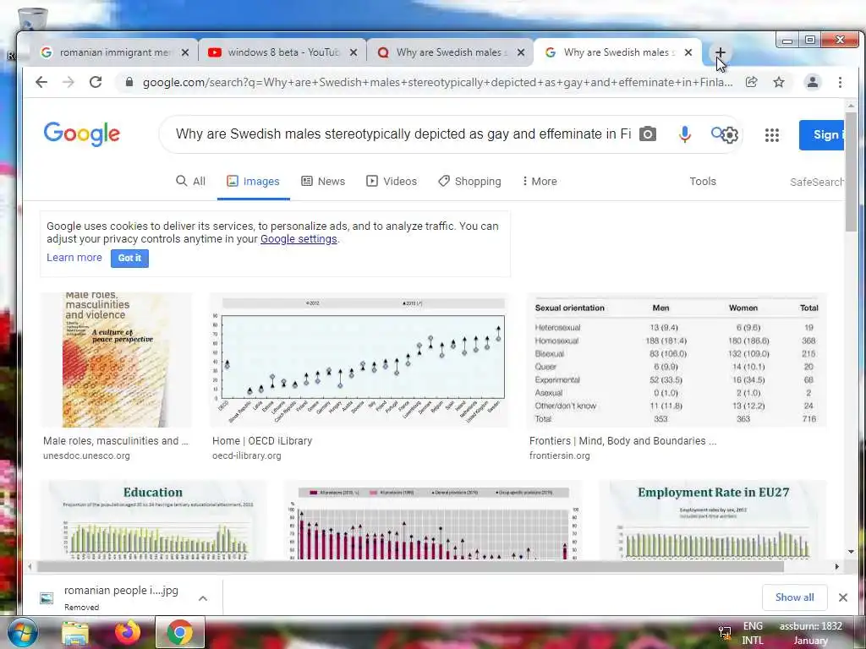
Task: Open Google apps grid
Action: tap(771, 134)
